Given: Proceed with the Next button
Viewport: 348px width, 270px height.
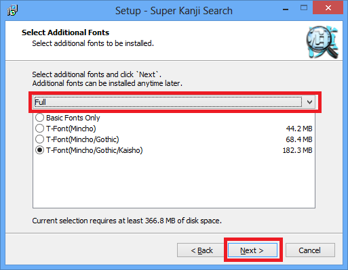Looking at the screenshot, I should coord(252,250).
